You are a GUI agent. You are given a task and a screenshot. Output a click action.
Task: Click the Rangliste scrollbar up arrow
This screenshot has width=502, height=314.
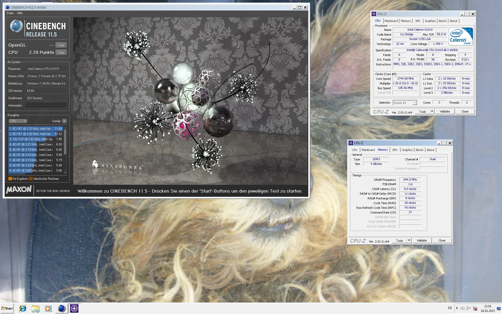(65, 128)
